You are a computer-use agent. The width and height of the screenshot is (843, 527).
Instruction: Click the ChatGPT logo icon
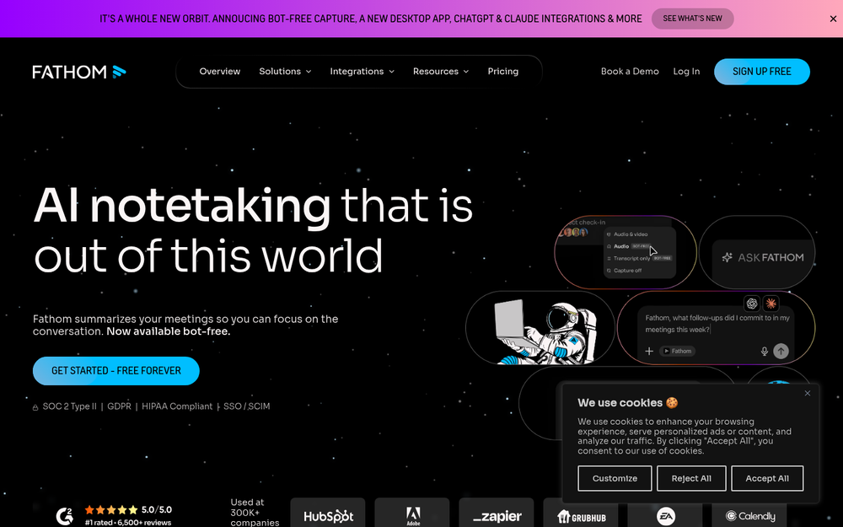tap(752, 304)
